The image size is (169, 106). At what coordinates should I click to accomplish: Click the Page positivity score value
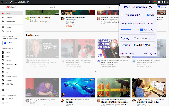click(x=148, y=54)
